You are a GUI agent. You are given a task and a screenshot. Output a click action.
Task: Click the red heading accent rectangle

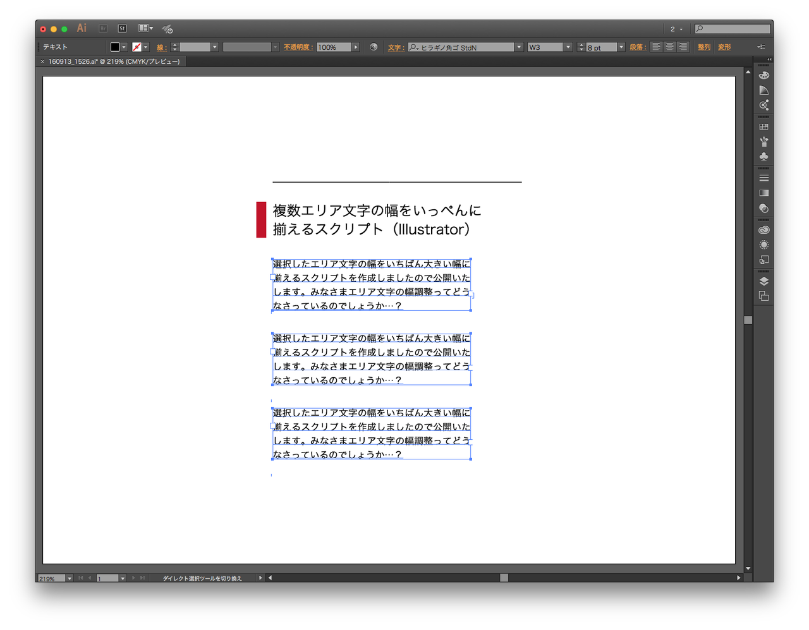tap(261, 219)
